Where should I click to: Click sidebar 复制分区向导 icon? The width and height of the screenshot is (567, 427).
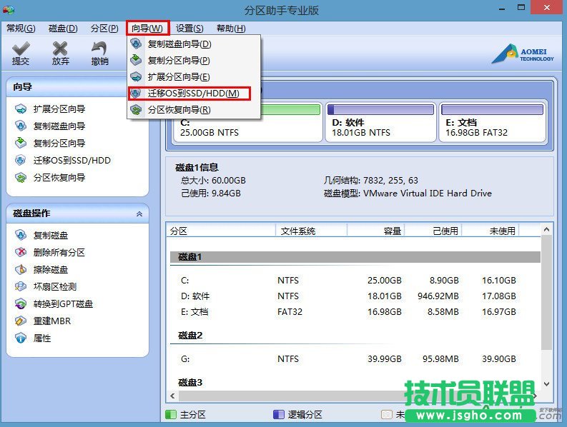pos(21,143)
